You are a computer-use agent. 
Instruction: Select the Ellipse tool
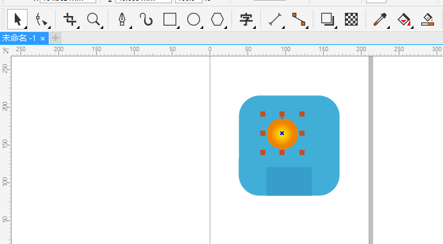click(x=194, y=20)
